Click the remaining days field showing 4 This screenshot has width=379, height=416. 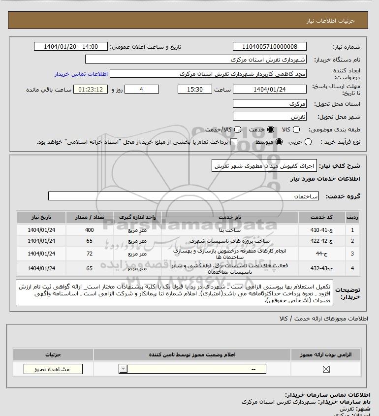click(x=142, y=90)
